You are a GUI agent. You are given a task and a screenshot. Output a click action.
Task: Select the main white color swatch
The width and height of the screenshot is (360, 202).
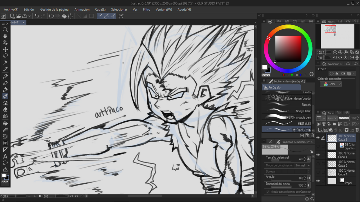(264, 67)
